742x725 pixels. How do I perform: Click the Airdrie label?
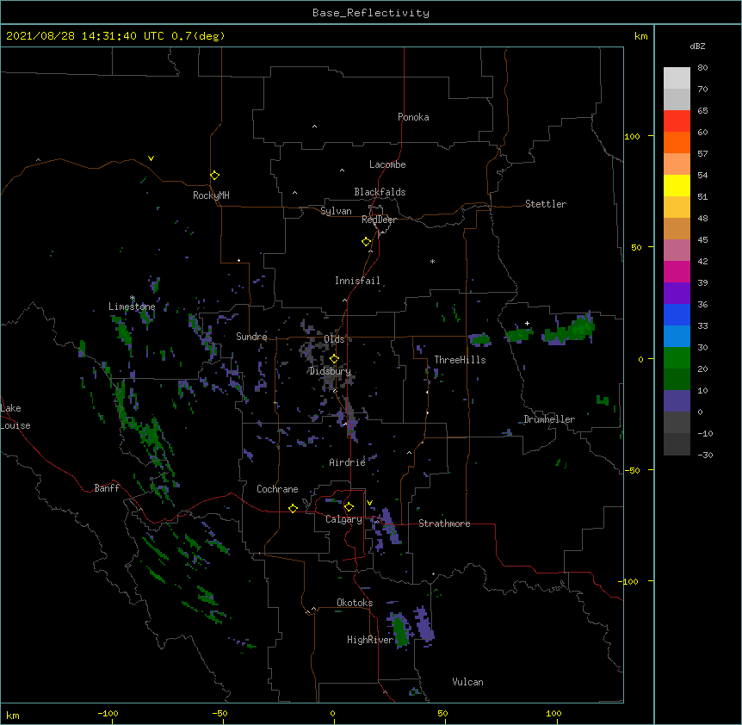pyautogui.click(x=348, y=462)
